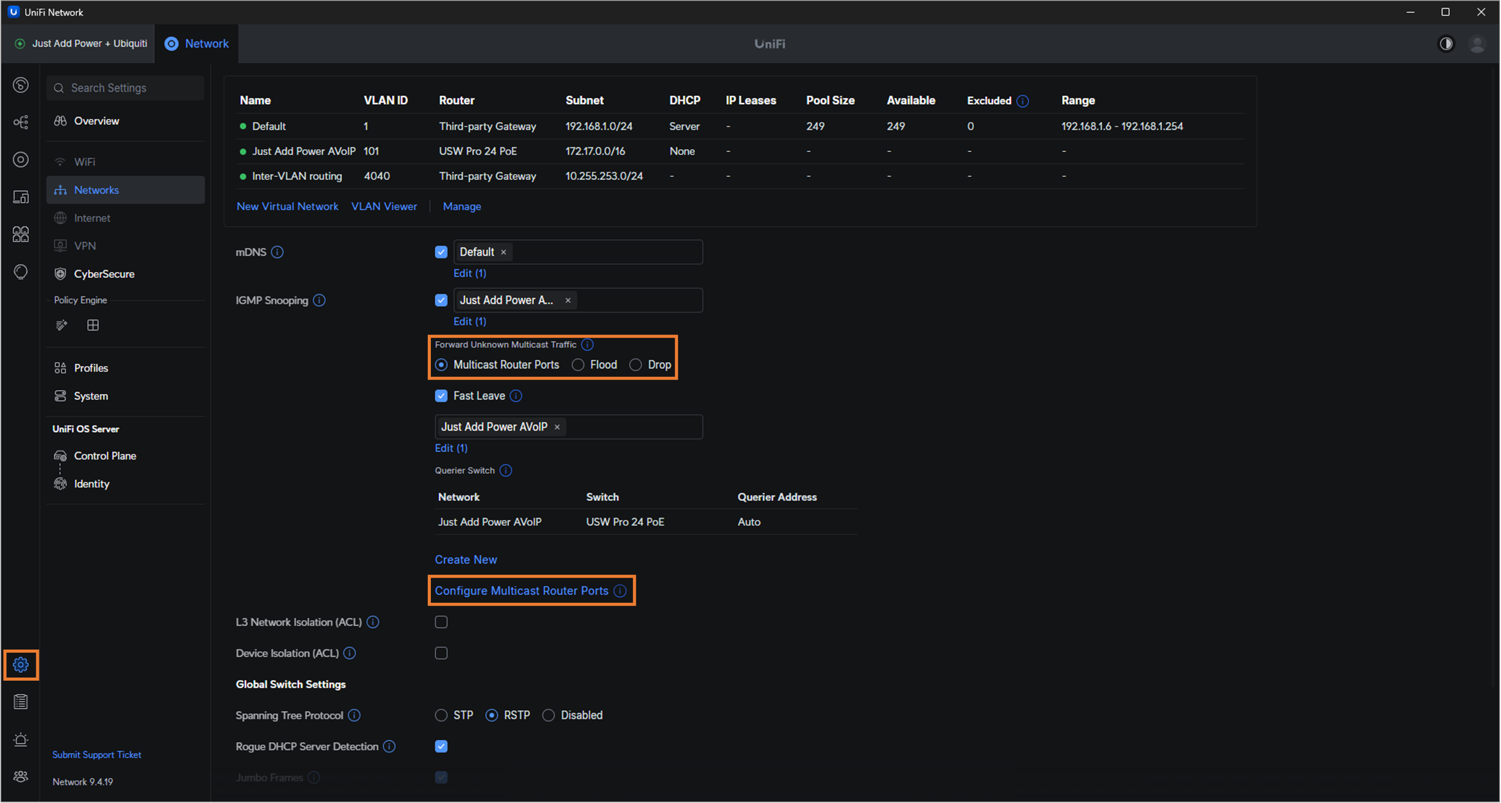
Task: Open the CyberSecure settings menu item
Action: (x=104, y=274)
